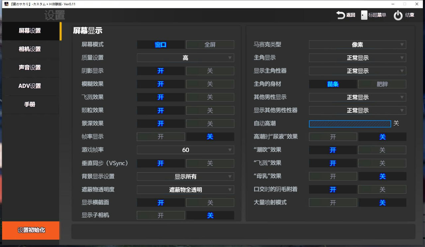Click the 结束 power icon to exit

pyautogui.click(x=398, y=15)
